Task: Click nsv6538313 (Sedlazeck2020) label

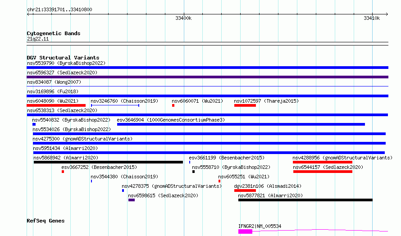Action: [62, 110]
